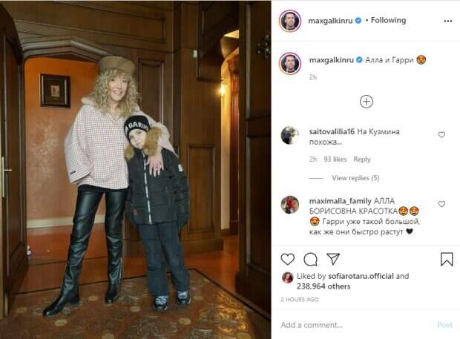Image resolution: width=460 pixels, height=339 pixels.
Task: Click the Post comment button
Action: tap(444, 325)
